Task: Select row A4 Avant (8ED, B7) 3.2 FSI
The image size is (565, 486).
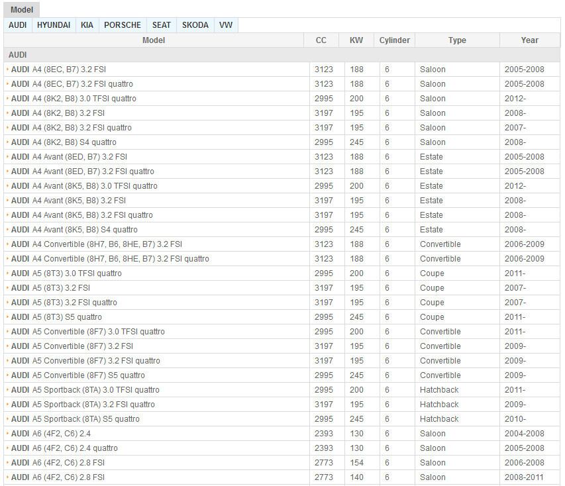Action: click(282, 157)
